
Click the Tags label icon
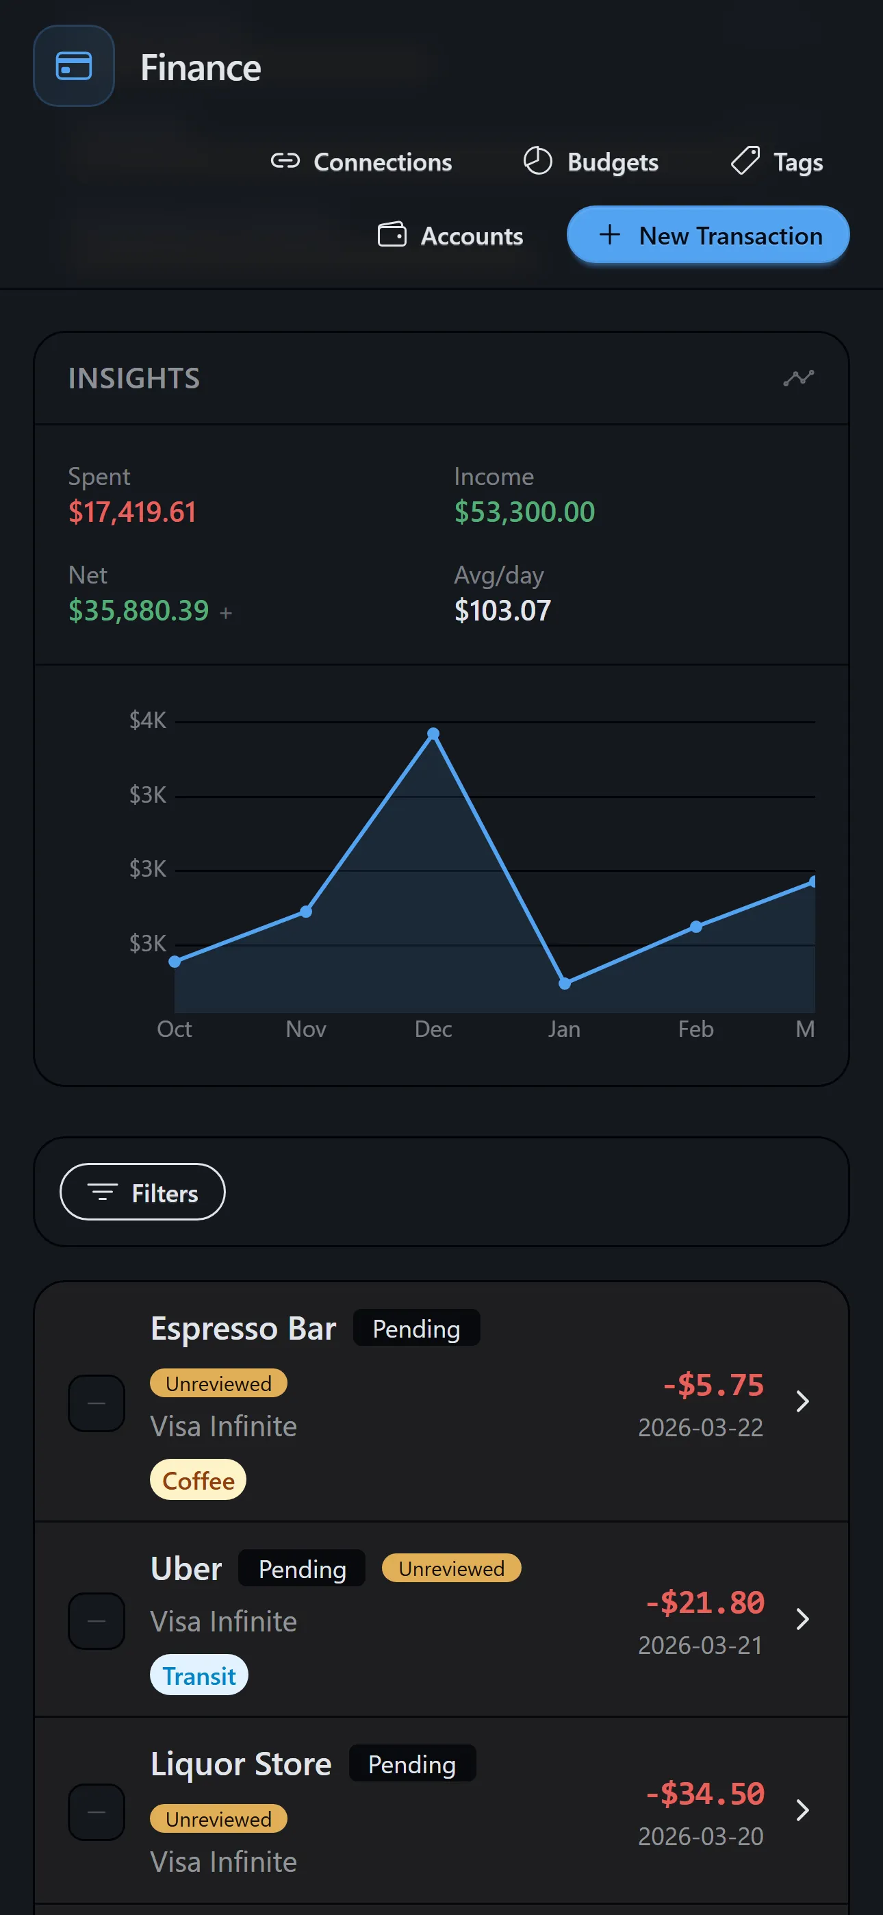point(745,160)
